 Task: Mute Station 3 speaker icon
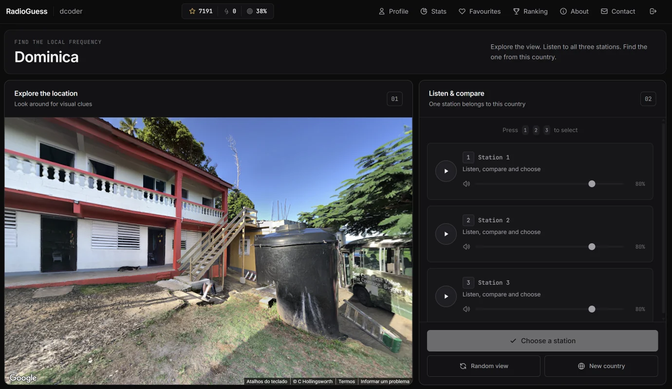coord(467,309)
